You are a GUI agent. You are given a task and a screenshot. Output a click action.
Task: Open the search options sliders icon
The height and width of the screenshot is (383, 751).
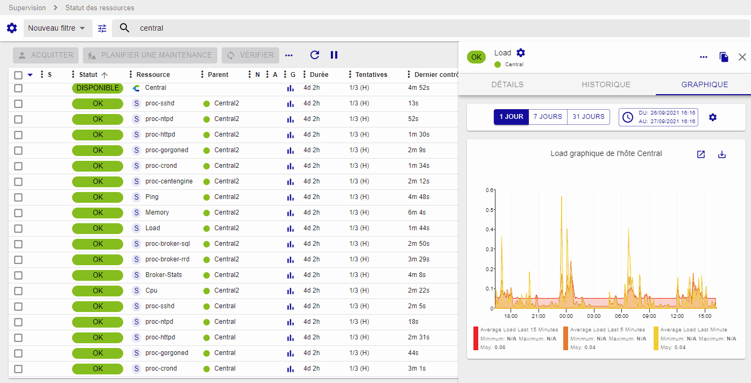coord(102,29)
